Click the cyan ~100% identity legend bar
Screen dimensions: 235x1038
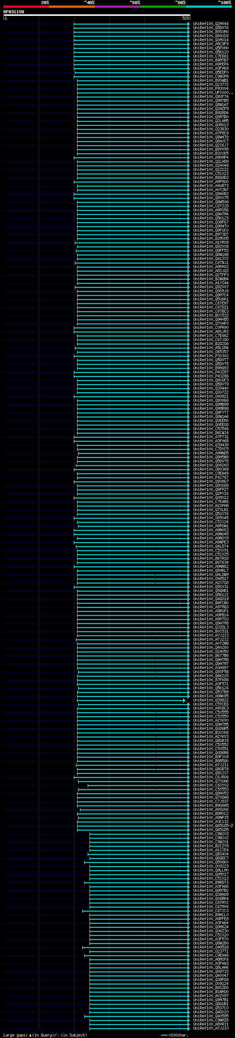click(x=209, y=7)
